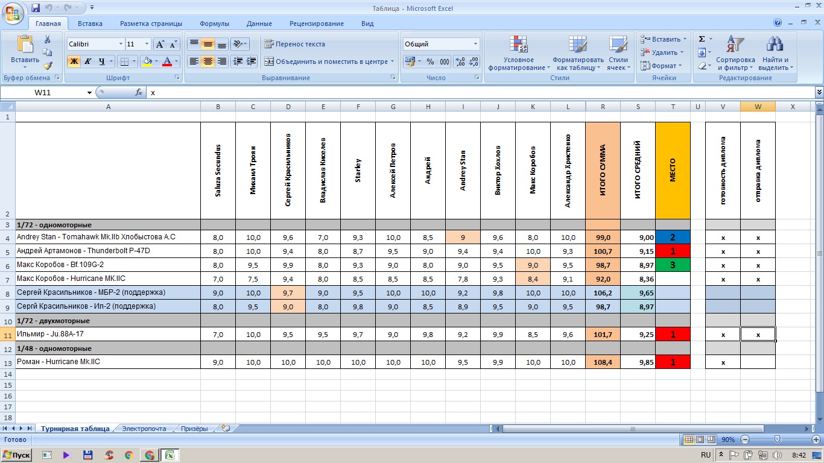
Task: Click the Windows Пуск start button
Action: pos(17,455)
